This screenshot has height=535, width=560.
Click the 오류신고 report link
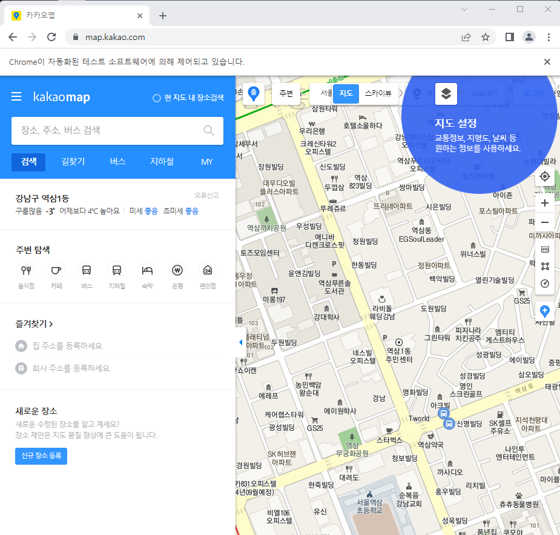pyautogui.click(x=206, y=195)
